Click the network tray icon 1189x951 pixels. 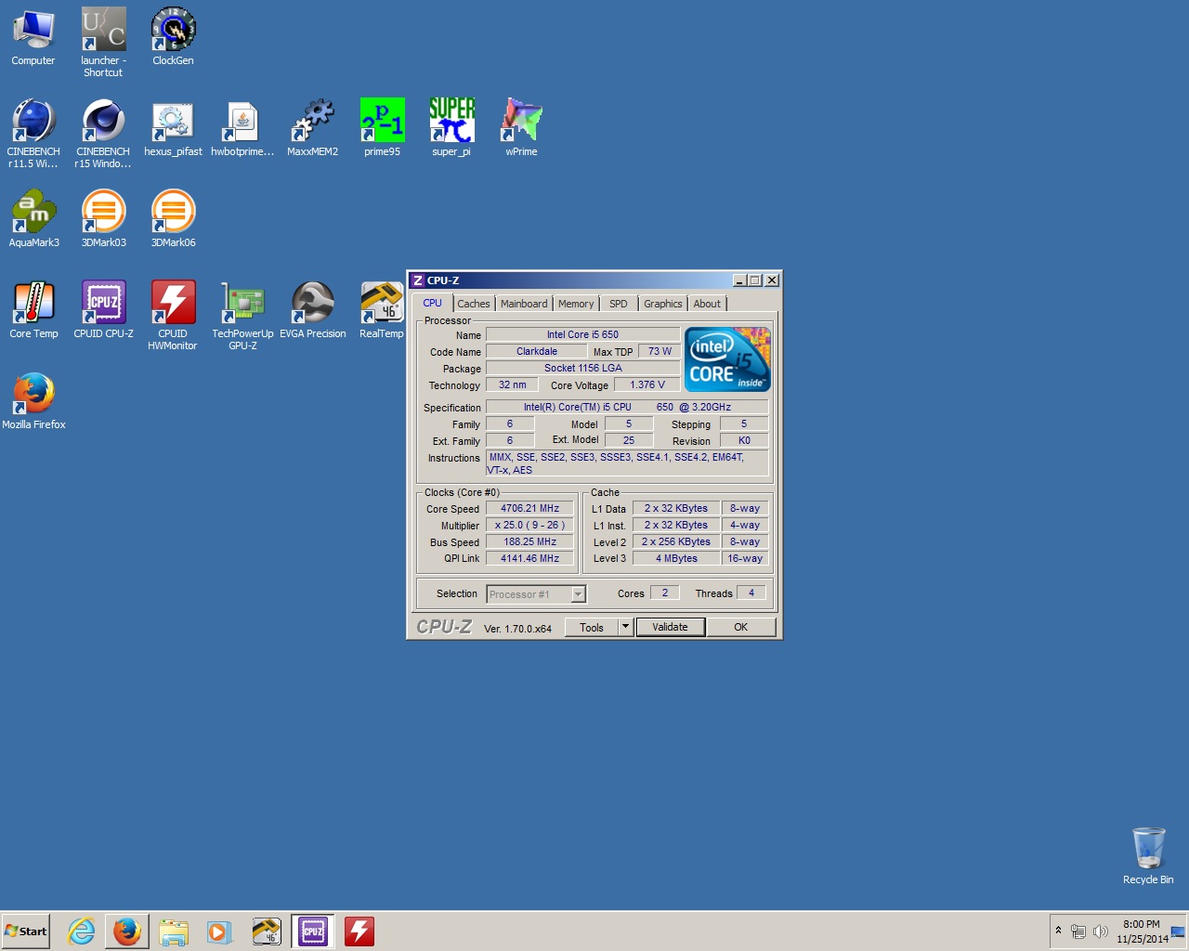pos(1078,931)
